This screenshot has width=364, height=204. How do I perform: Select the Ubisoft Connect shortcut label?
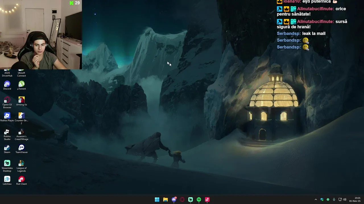coord(21,74)
